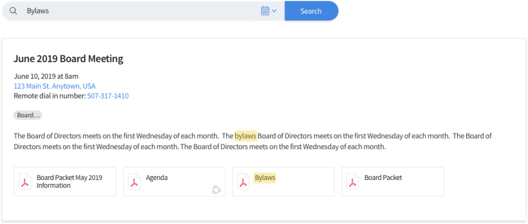Click the Agenda PDF file icon
Image resolution: width=528 pixels, height=224 pixels.
tap(135, 182)
